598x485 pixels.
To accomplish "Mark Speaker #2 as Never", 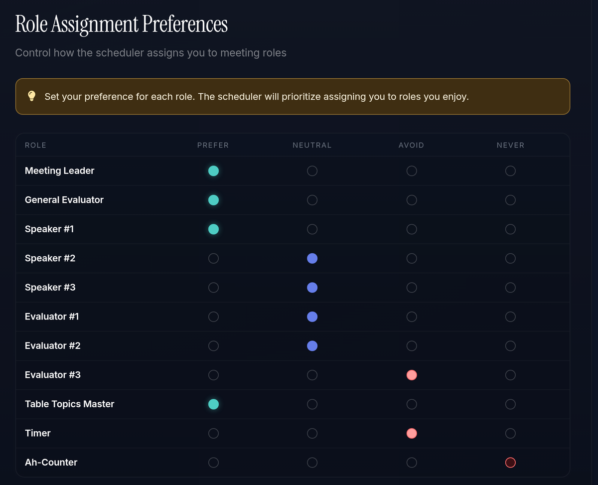I will [510, 258].
